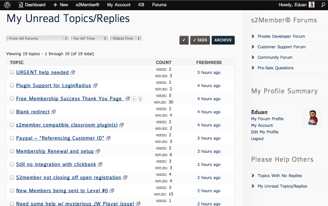Open Forums in the admin bar
This screenshot has width=328, height=206.
159,5
